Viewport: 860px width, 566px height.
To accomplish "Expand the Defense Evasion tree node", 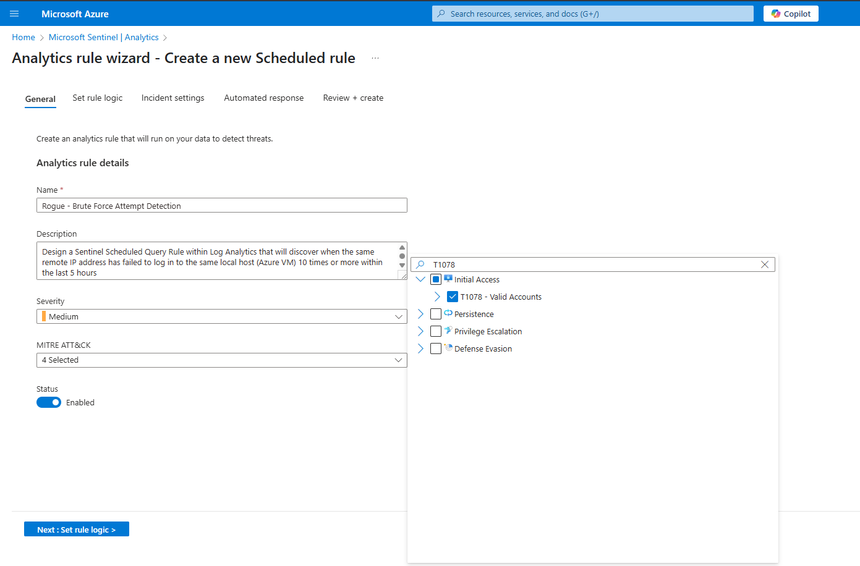I will pos(421,348).
